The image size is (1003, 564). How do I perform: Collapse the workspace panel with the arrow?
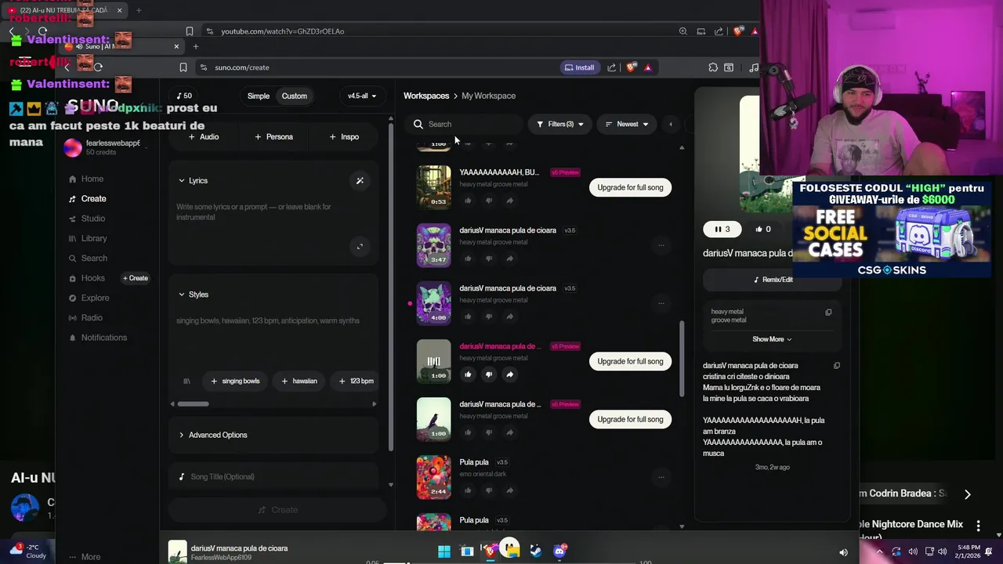coord(670,124)
